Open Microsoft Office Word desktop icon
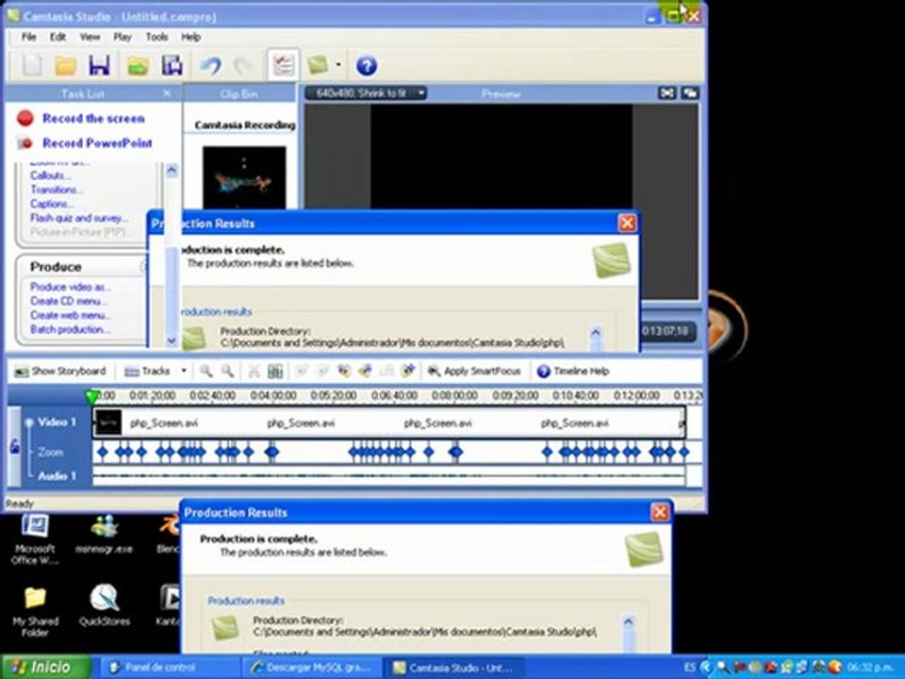This screenshot has width=905, height=679. point(35,539)
